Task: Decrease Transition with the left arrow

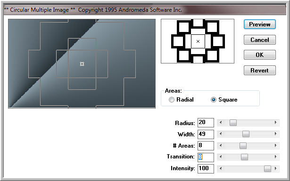Action: (x=221, y=157)
